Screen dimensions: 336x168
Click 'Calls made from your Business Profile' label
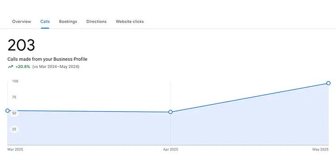coord(47,59)
